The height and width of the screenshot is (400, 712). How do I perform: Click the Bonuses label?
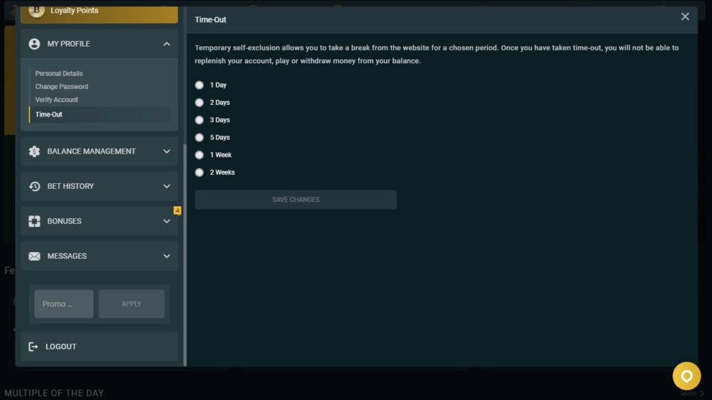click(x=65, y=222)
